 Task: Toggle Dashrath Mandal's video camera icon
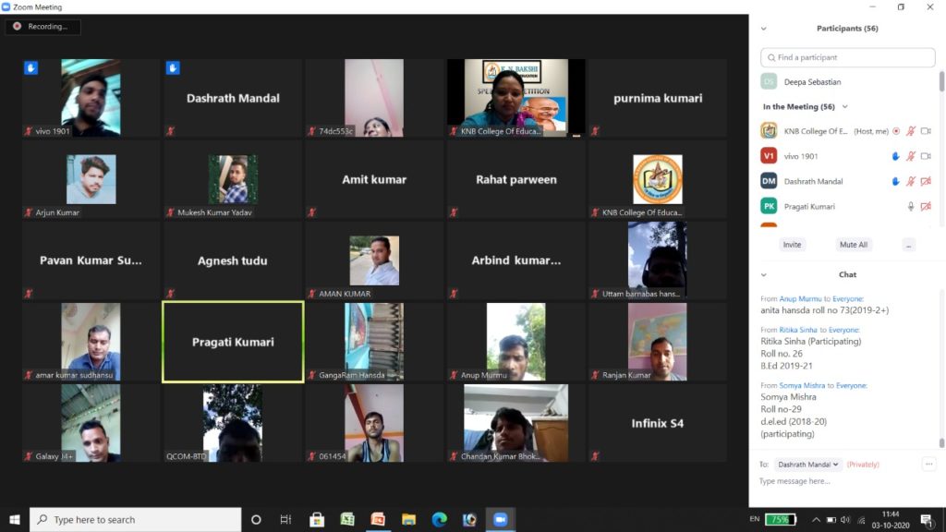(926, 182)
